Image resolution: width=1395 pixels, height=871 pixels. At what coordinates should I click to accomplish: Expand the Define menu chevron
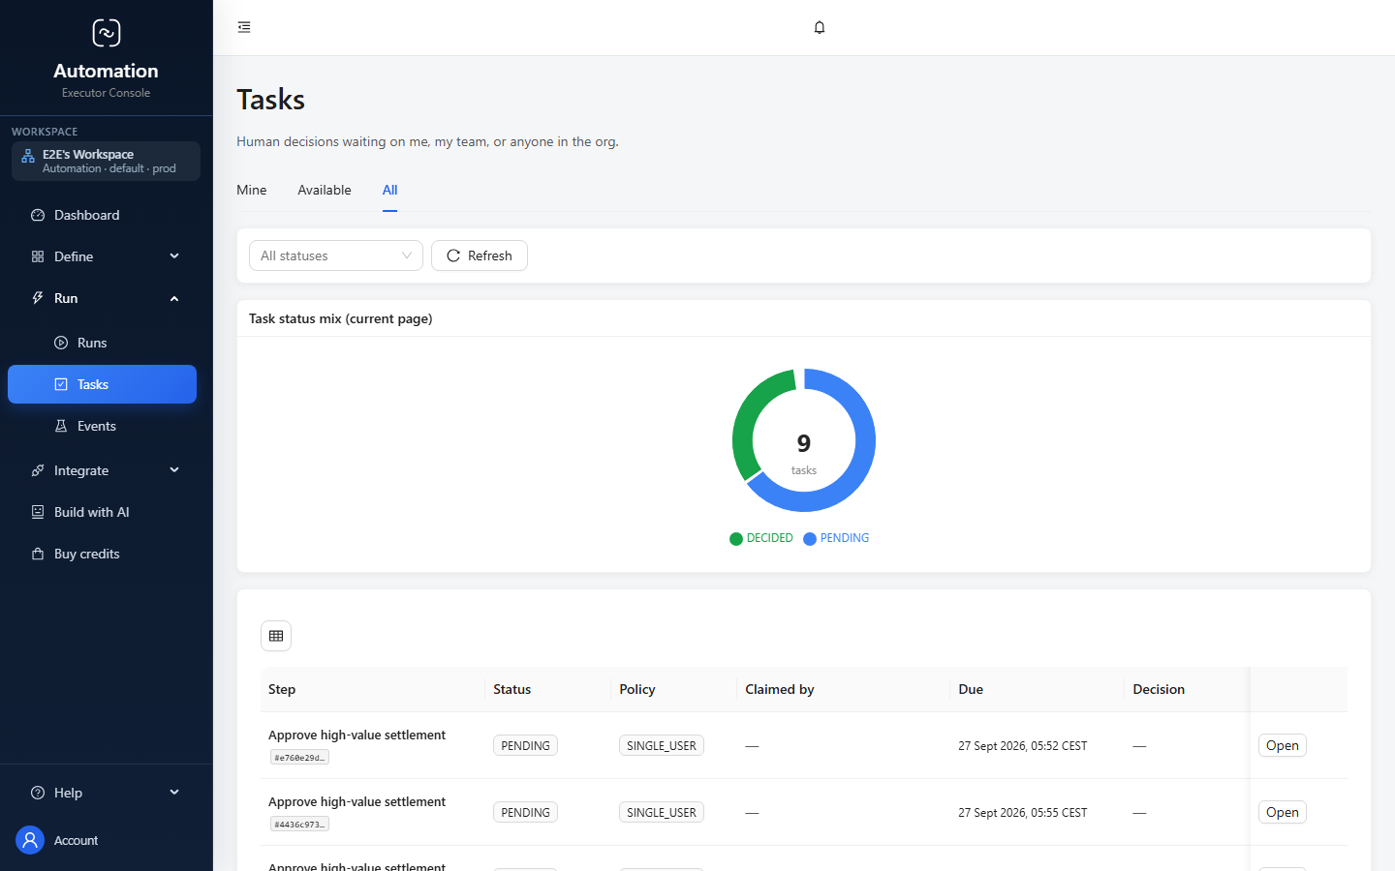174,256
